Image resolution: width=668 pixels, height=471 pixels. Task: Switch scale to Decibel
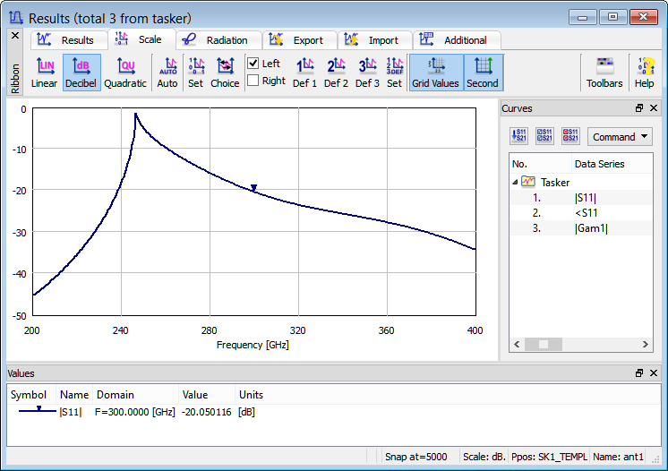click(81, 72)
